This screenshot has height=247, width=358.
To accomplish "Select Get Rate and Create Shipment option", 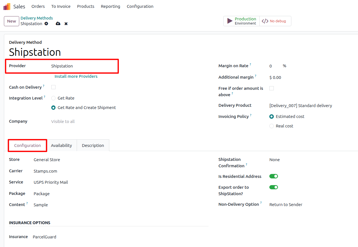I will click(x=54, y=108).
